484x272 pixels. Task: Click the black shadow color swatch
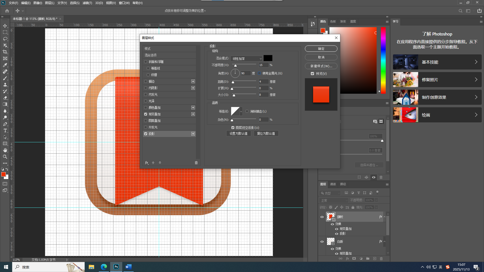point(268,58)
